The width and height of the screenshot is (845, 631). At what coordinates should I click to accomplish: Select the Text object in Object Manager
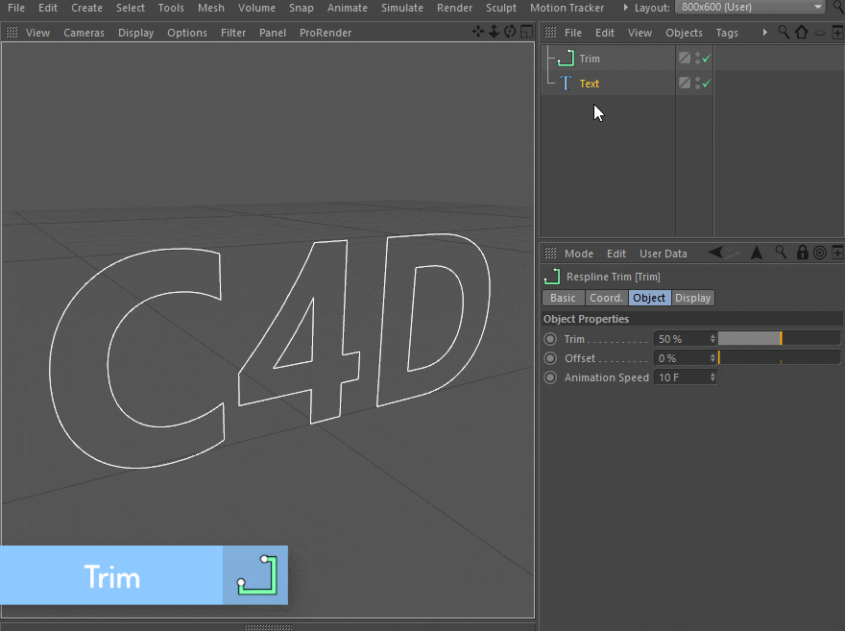(589, 84)
